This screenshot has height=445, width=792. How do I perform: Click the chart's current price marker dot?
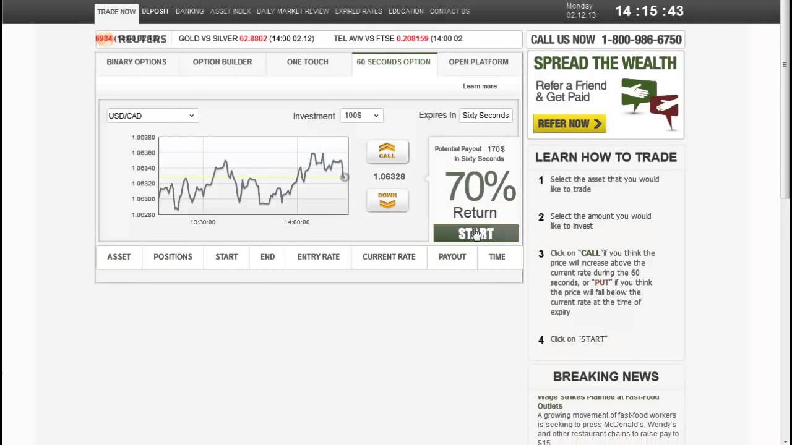pos(345,177)
